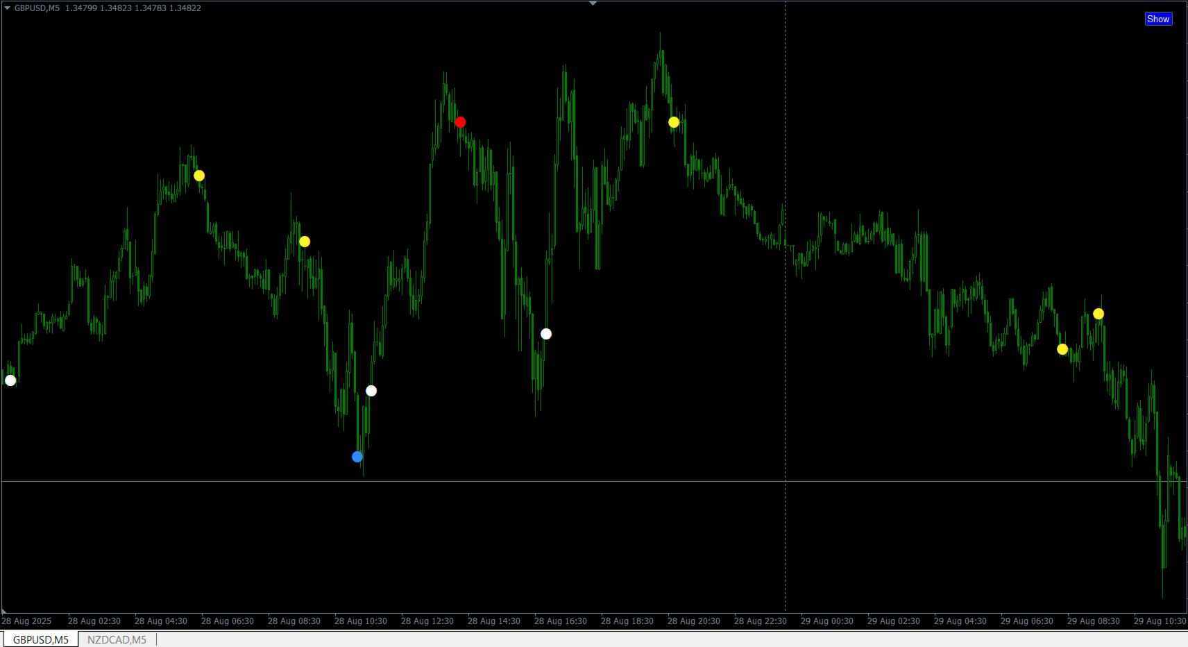The height and width of the screenshot is (647, 1188).
Task: Click the '29 Aug 00:30' time label
Action: (x=827, y=621)
